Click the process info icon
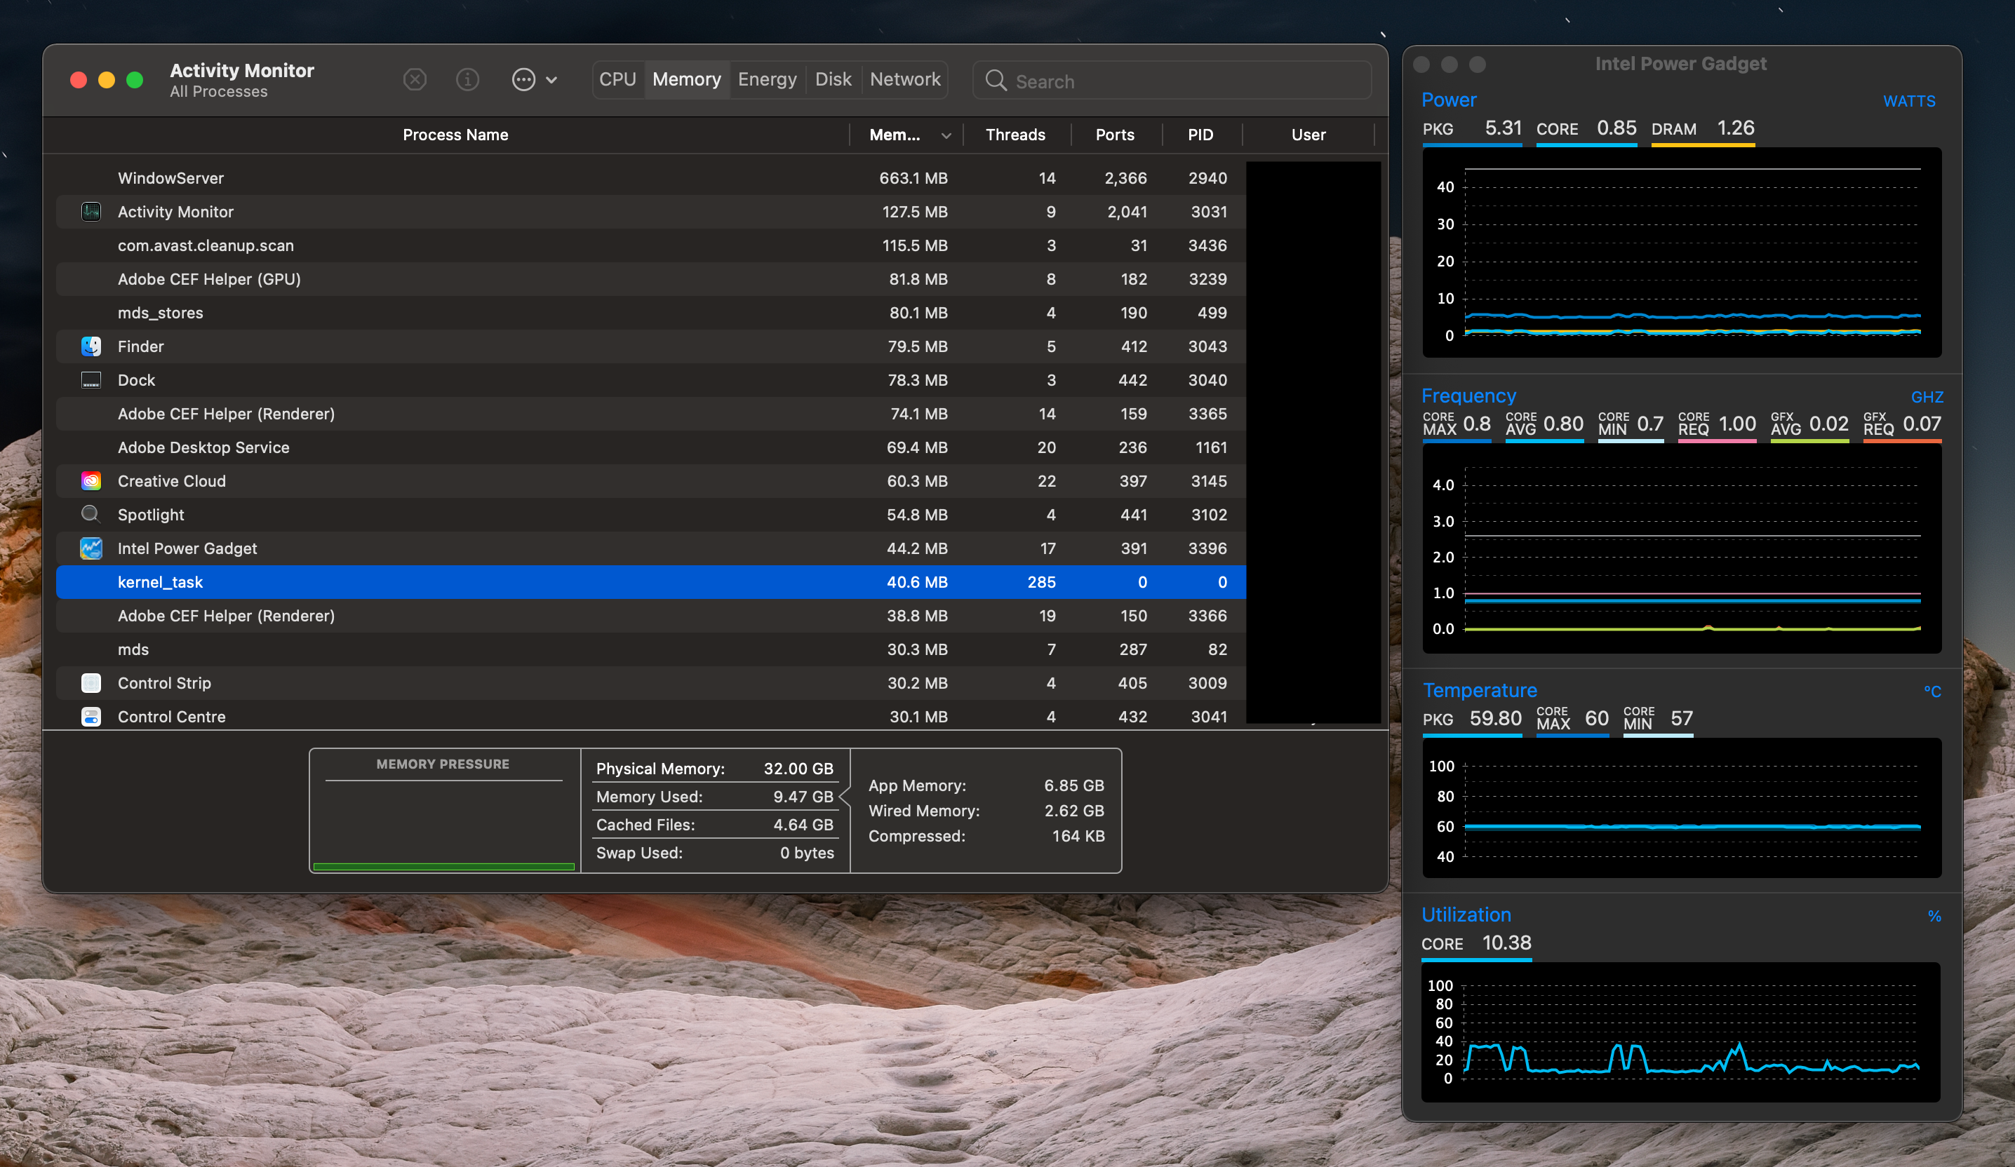Viewport: 2015px width, 1167px height. [467, 80]
